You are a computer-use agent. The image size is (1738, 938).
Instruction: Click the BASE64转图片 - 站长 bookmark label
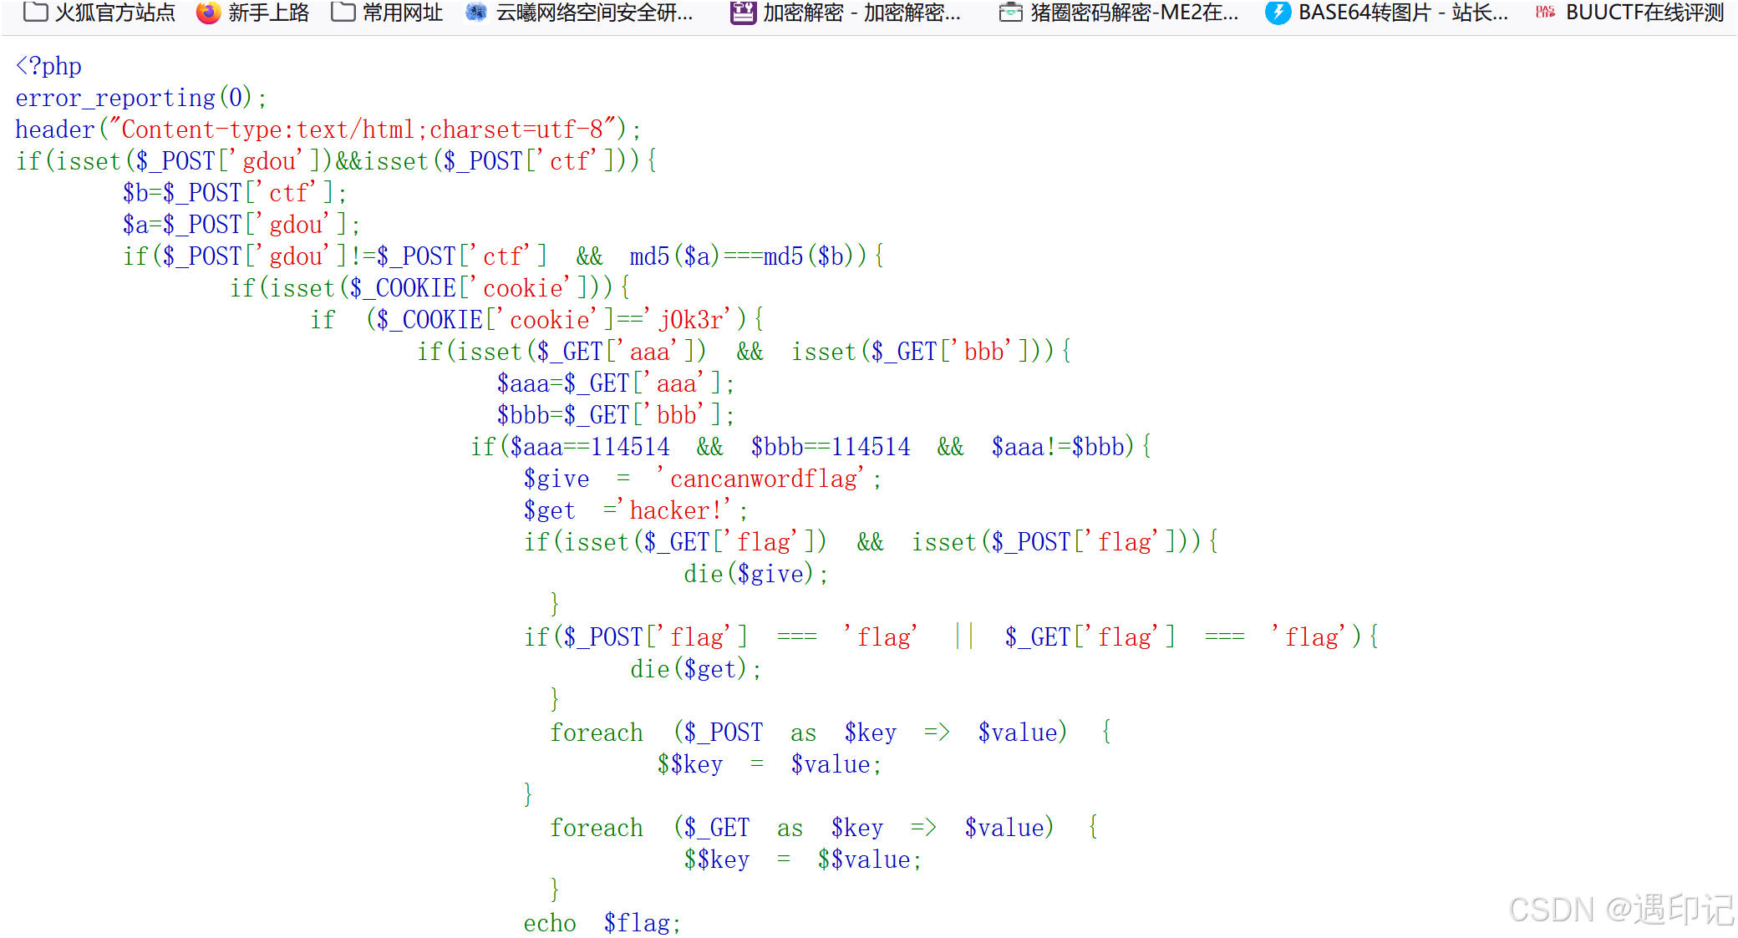[x=1403, y=12]
